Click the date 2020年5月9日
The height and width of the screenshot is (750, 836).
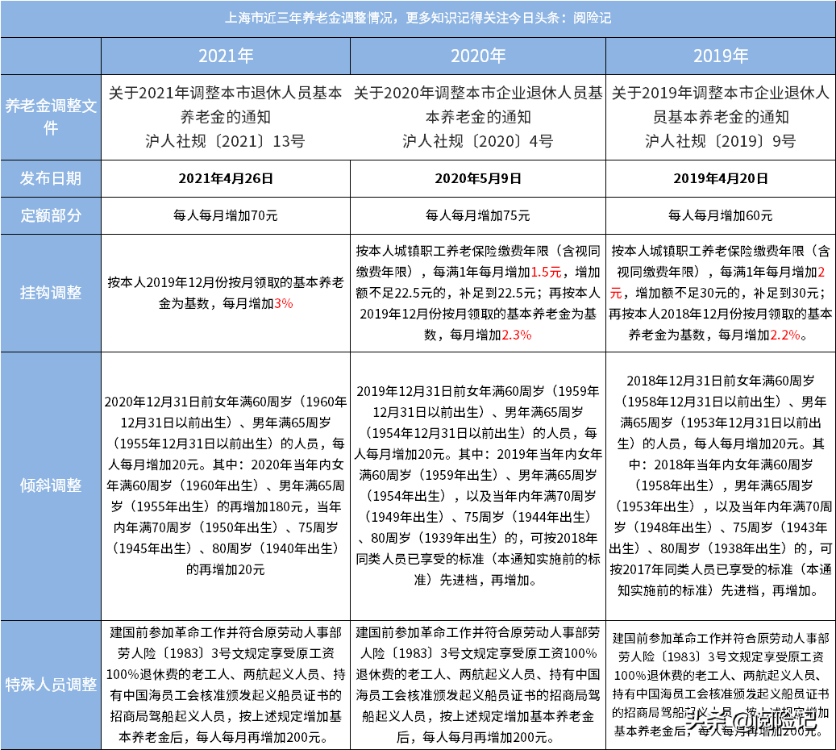478,179
